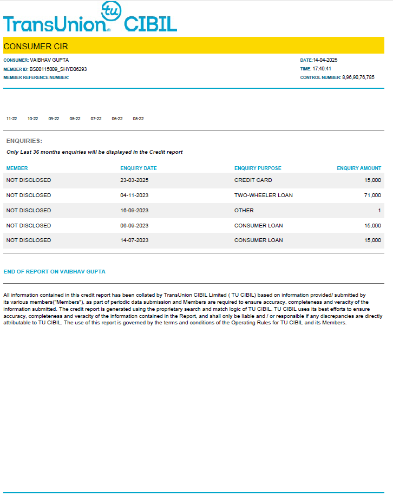Select the TWO-WHEELER LOAN purpose

pos(264,195)
